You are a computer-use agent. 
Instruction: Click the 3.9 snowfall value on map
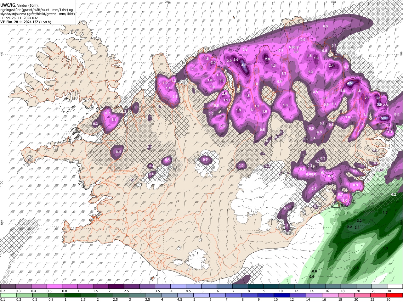pyautogui.click(x=379, y=105)
